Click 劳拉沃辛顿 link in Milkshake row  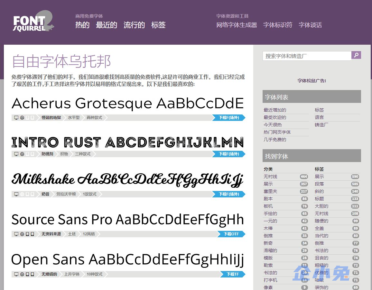[66, 194]
